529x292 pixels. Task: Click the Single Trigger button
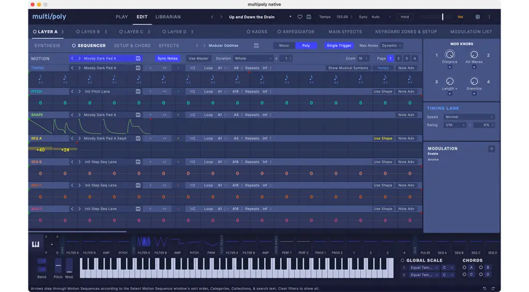point(339,45)
